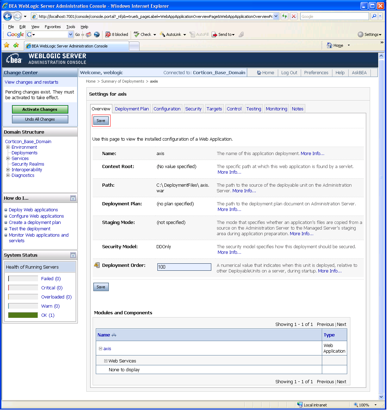The width and height of the screenshot is (387, 411).
Task: Expand the Interoperability tree node
Action: pyautogui.click(x=8, y=170)
